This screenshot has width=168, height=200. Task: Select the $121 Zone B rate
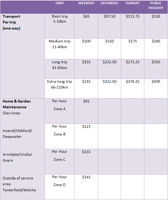click(x=86, y=126)
